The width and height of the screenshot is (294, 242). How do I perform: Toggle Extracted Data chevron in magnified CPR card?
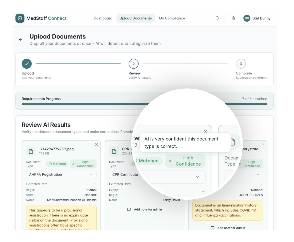pyautogui.click(x=203, y=191)
